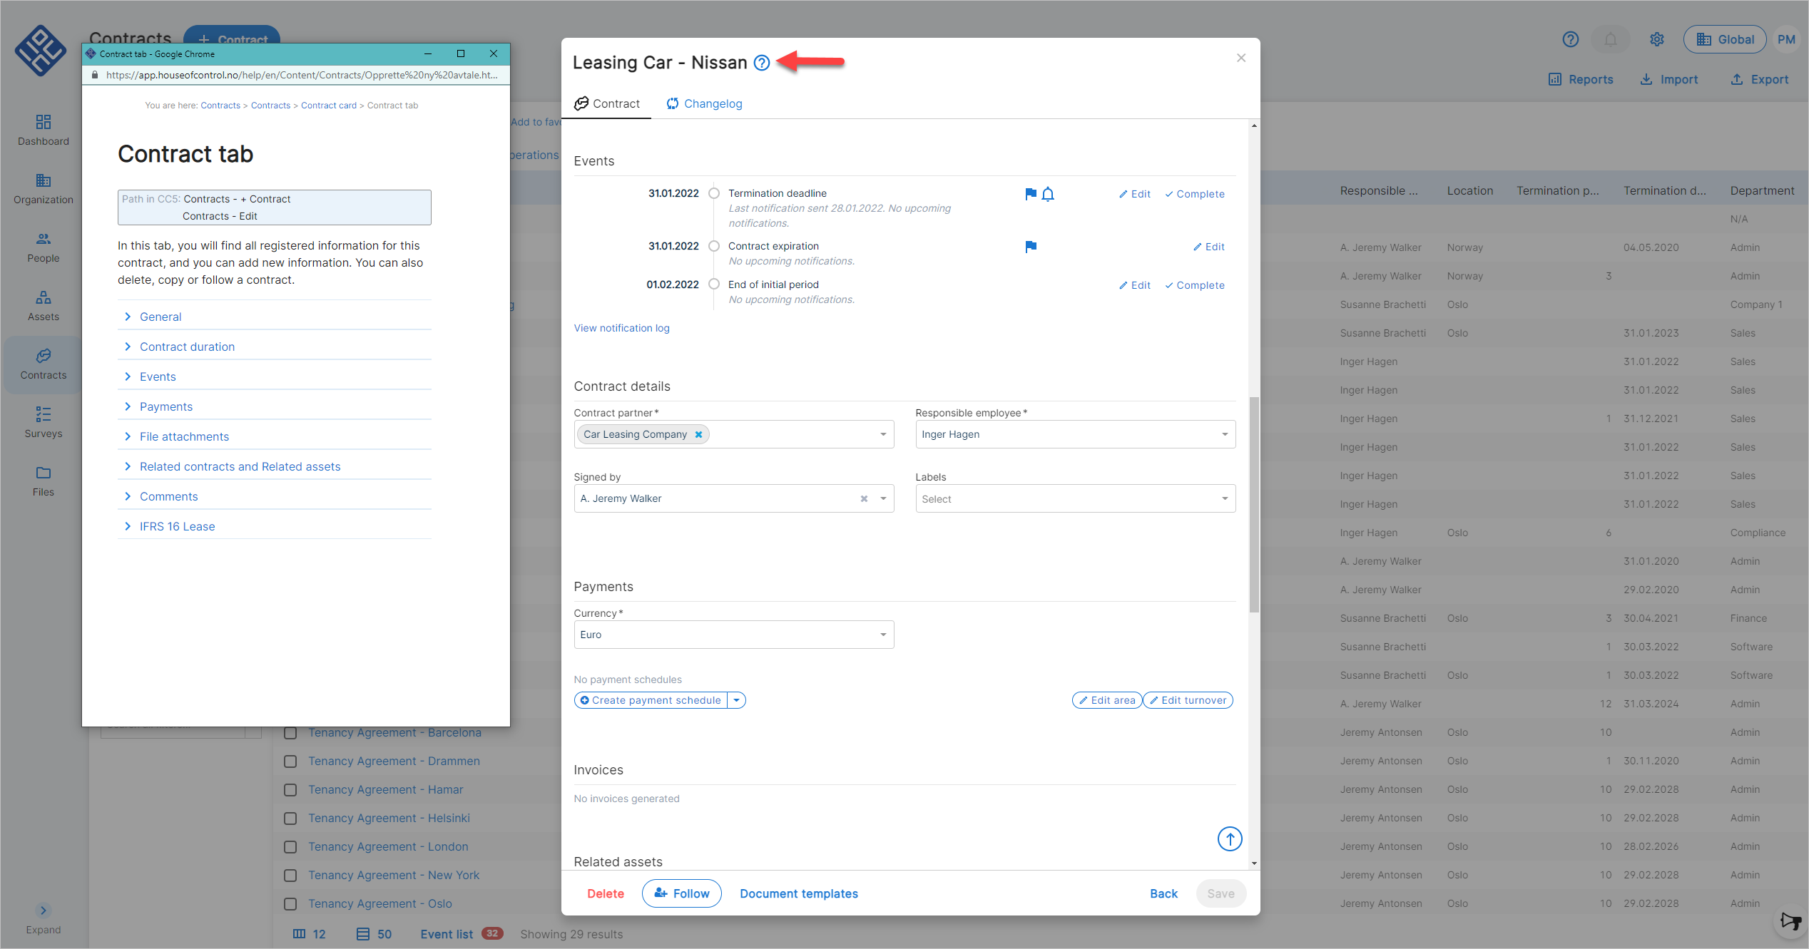
Task: Click the flag icon on Contract expiration event
Action: tap(1031, 247)
